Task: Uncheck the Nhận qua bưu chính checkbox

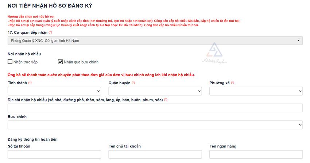Action: tap(61, 62)
